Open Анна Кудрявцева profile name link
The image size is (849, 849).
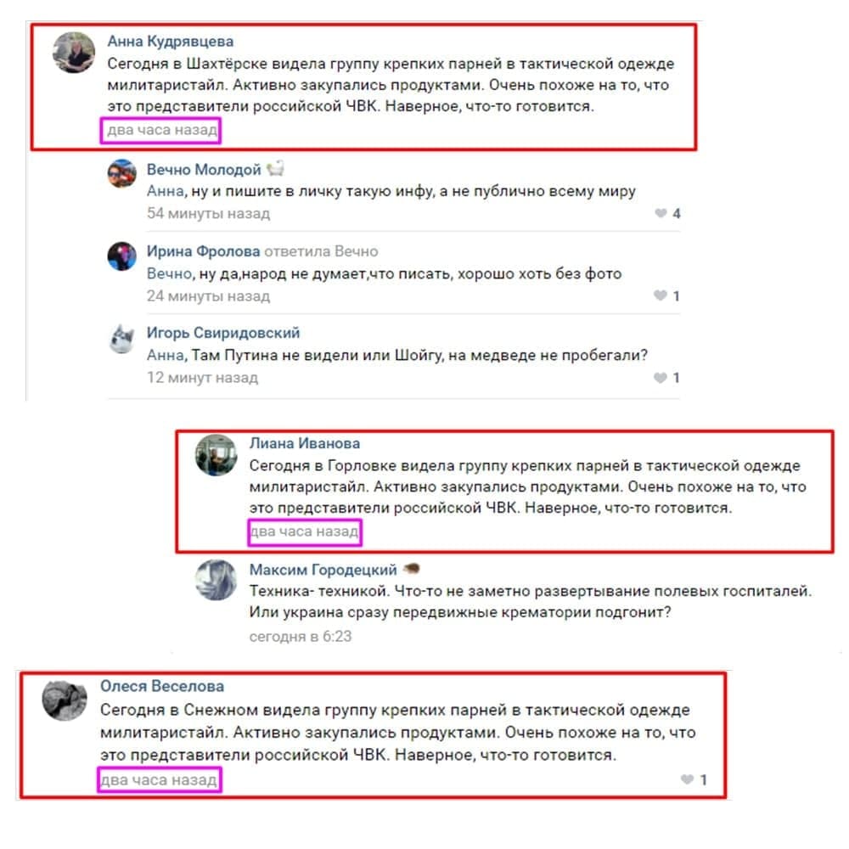(x=171, y=41)
